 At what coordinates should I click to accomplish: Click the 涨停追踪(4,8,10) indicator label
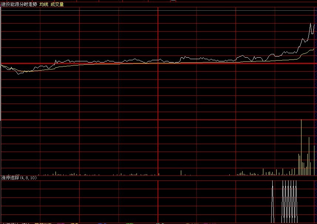(19, 178)
